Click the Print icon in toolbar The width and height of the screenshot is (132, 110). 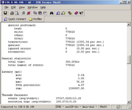tap(12, 13)
